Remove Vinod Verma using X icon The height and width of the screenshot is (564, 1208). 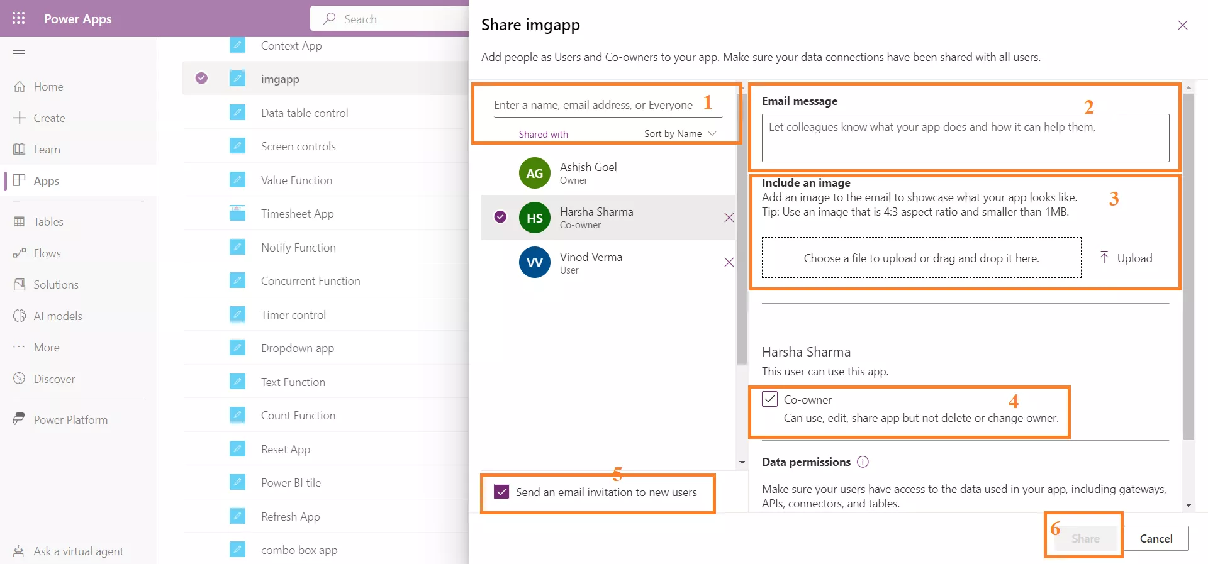[729, 262]
